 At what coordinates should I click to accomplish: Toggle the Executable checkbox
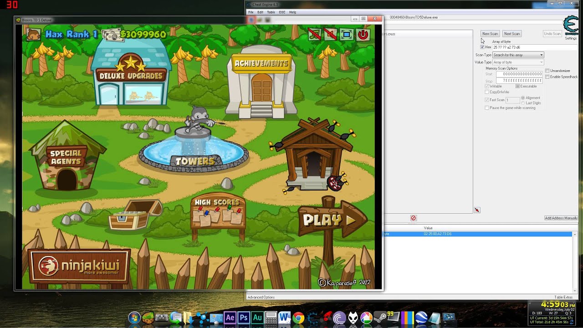pos(517,86)
